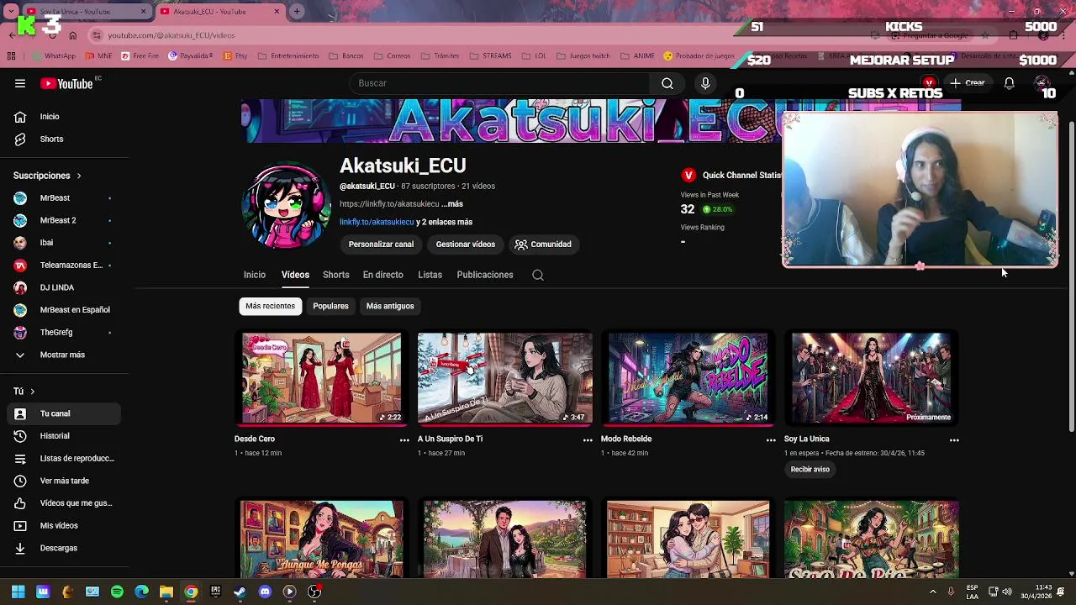Screen dimensions: 1076x605
Task: Open the Modo Rebelde video thumbnail
Action: (x=688, y=378)
